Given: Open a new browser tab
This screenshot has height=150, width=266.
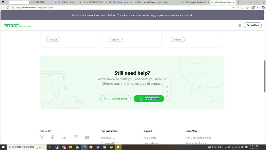Looking at the screenshot, I should tap(238, 2).
